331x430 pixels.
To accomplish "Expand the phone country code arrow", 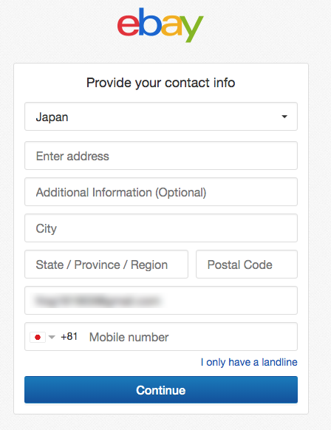I will pos(52,337).
